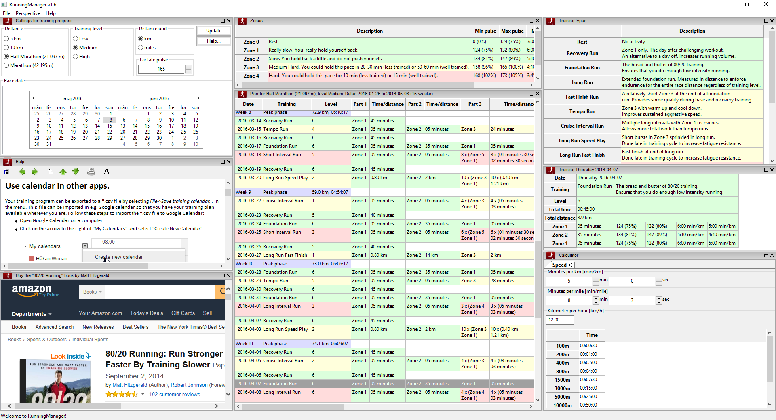Switch distance unit to miles
This screenshot has width=776, height=420.
click(x=141, y=48)
